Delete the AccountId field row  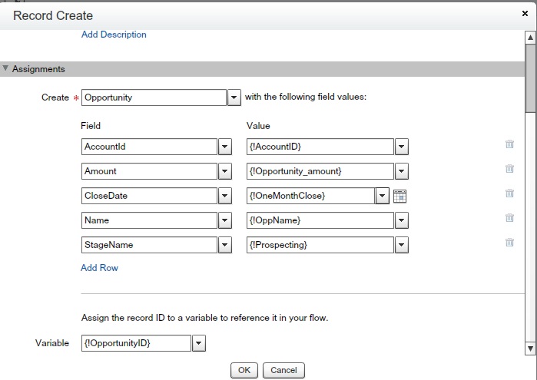[x=509, y=144]
